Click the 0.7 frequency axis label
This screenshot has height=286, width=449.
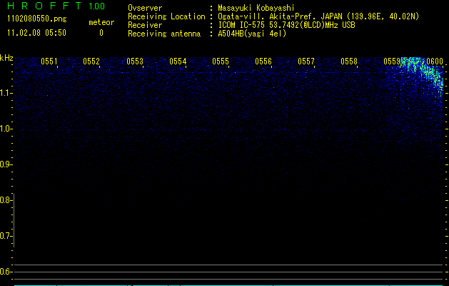point(6,236)
